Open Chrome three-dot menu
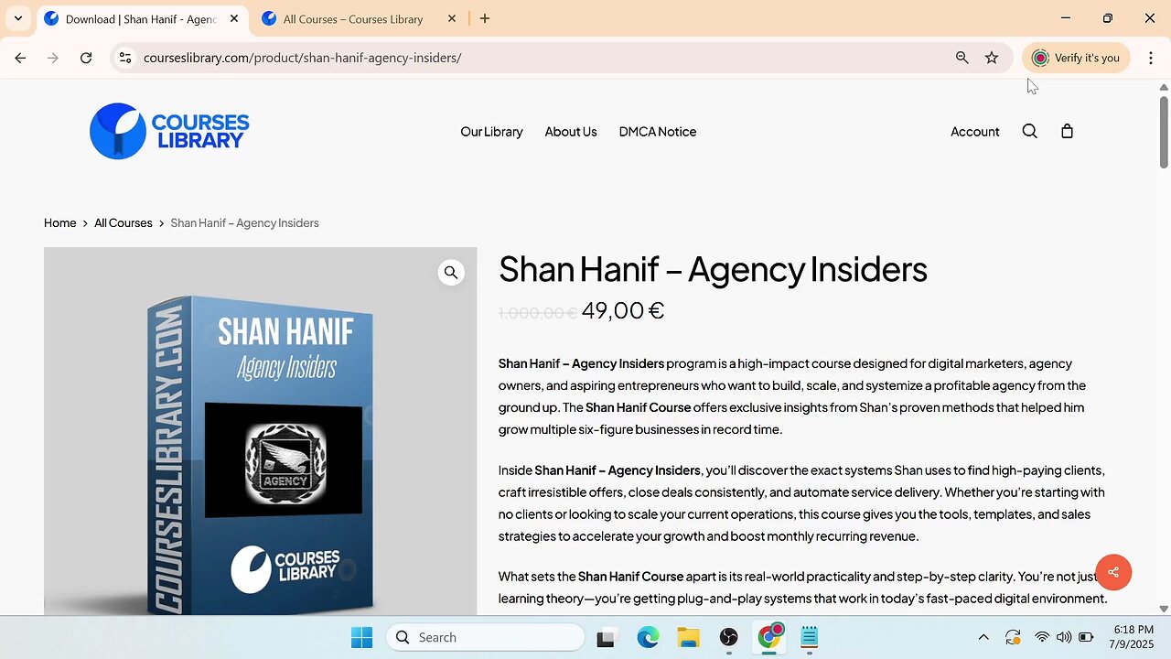 [1150, 58]
